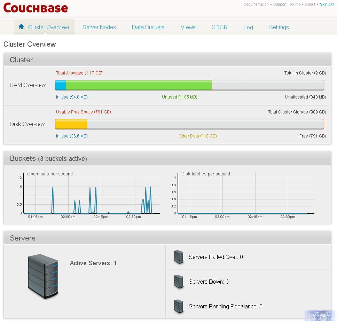Click the large active server icon
The height and width of the screenshot is (323, 337).
43,276
